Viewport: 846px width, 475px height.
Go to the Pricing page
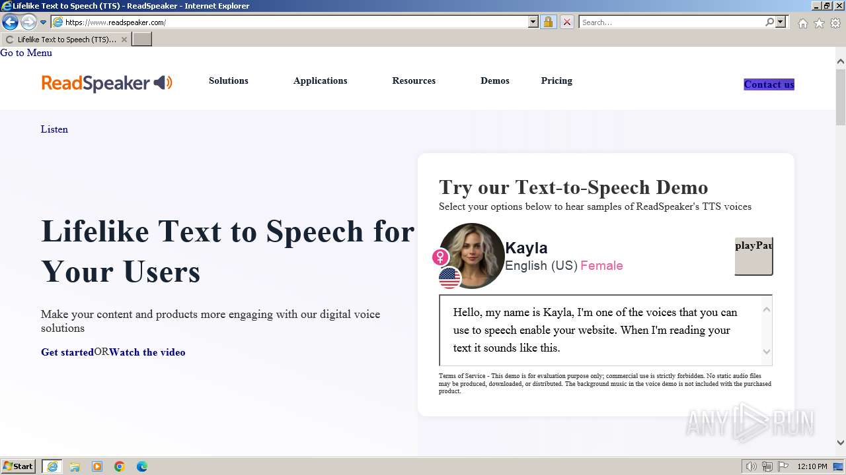pyautogui.click(x=557, y=80)
